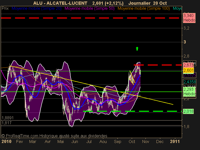Click the 'Dec' month on time axis
200x150 pixels.
coord(160,141)
